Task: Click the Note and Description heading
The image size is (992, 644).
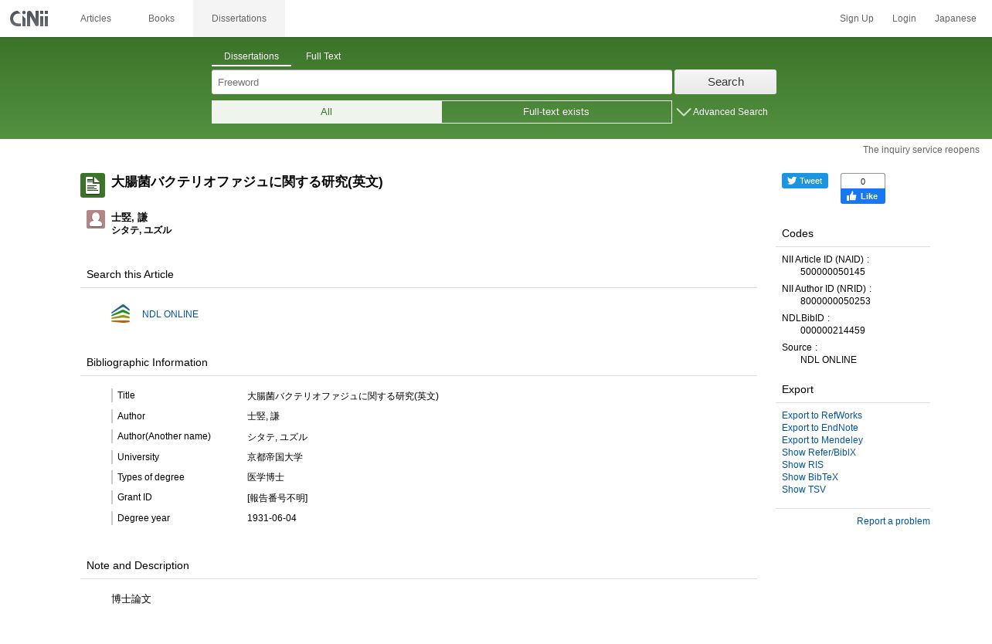Action: click(138, 565)
